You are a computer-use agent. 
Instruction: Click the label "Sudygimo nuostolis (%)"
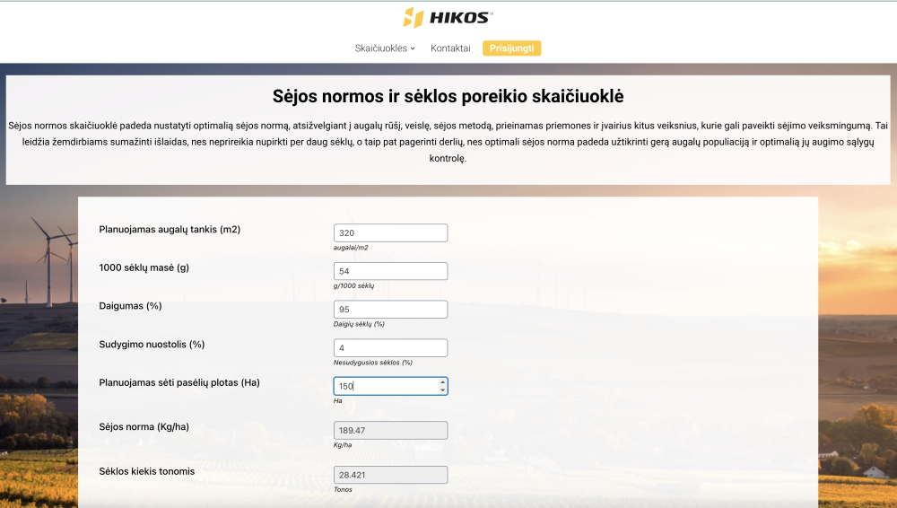[x=152, y=345]
